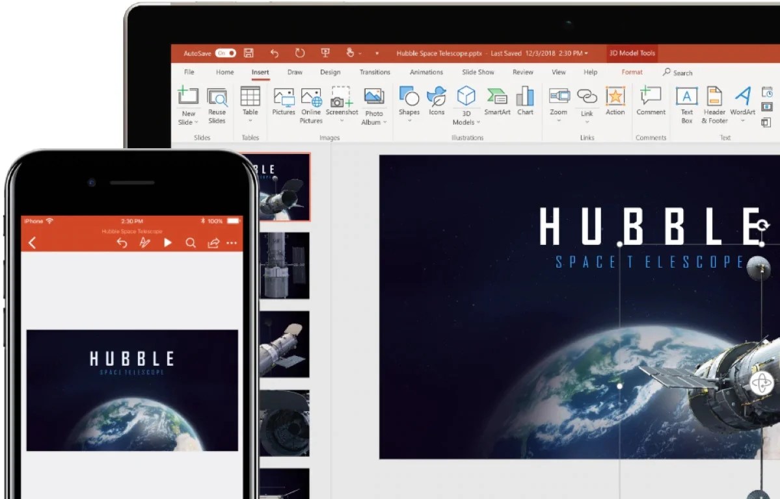Tap the more options ellipsis on phone

[x=232, y=243]
